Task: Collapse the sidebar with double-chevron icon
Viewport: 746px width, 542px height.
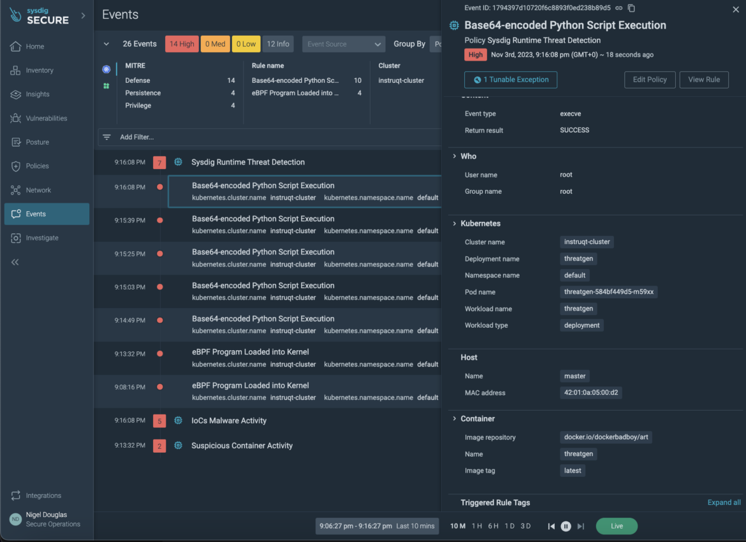Action: click(x=15, y=262)
